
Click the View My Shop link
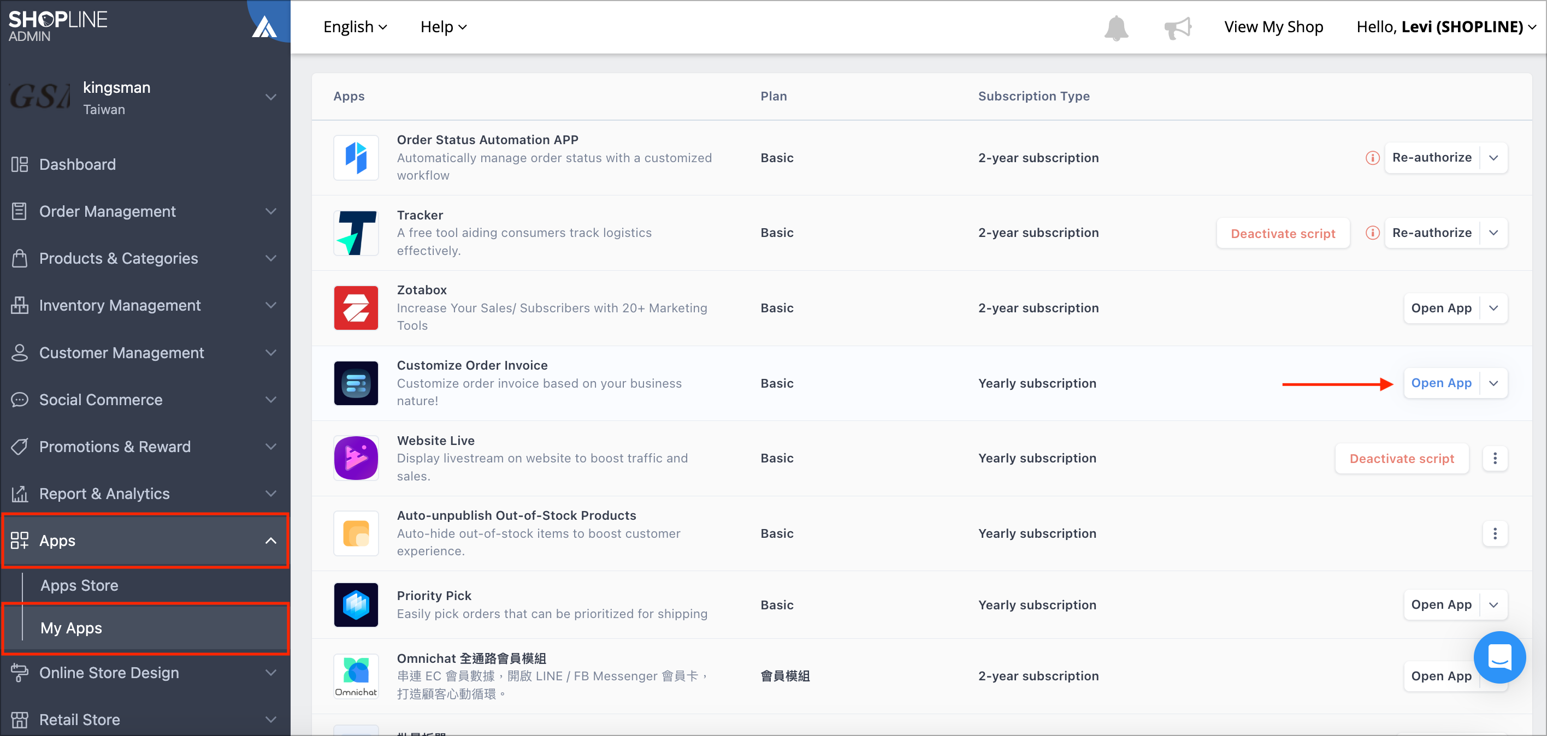pos(1273,27)
